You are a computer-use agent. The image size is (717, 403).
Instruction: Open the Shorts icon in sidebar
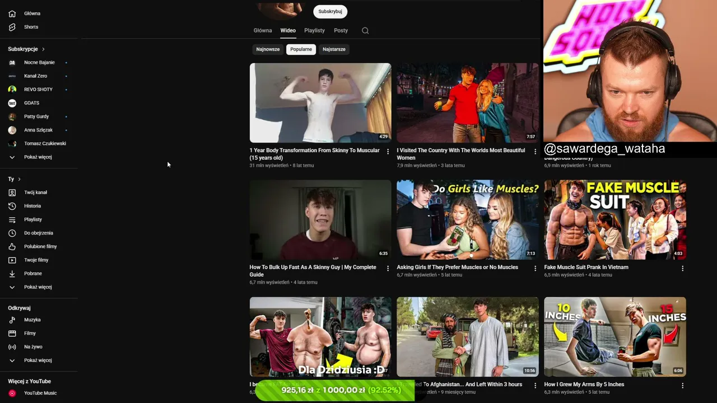[12, 27]
